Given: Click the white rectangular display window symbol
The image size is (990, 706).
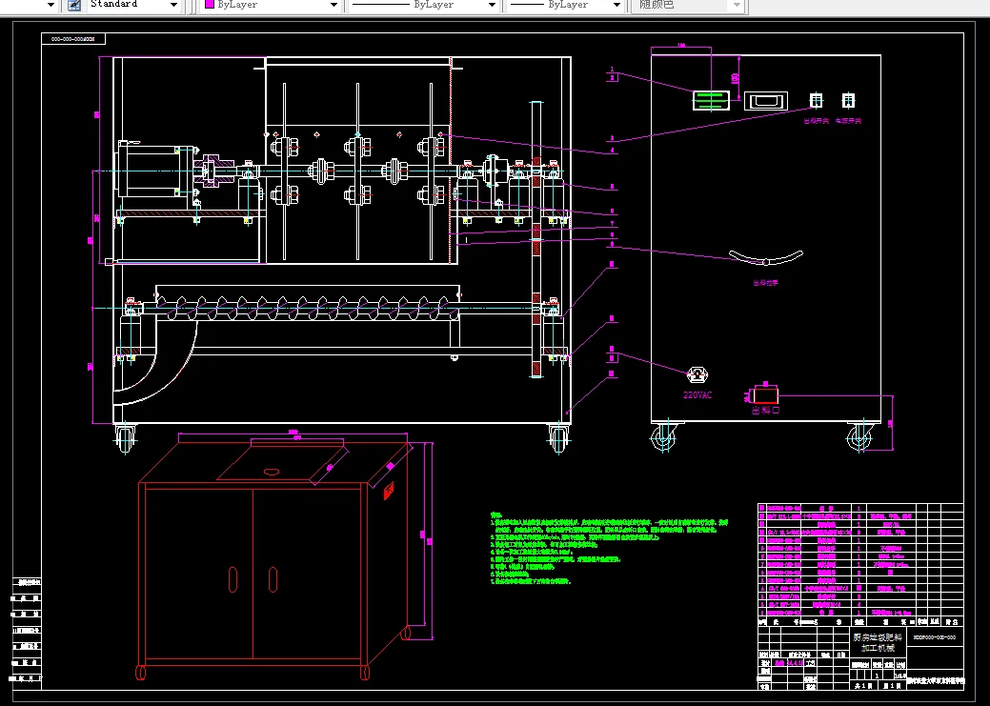Looking at the screenshot, I should click(765, 101).
